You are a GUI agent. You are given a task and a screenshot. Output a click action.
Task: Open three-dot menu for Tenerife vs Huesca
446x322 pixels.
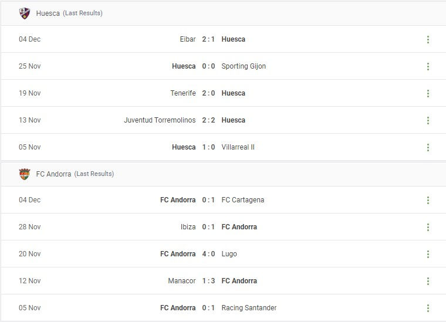point(428,93)
